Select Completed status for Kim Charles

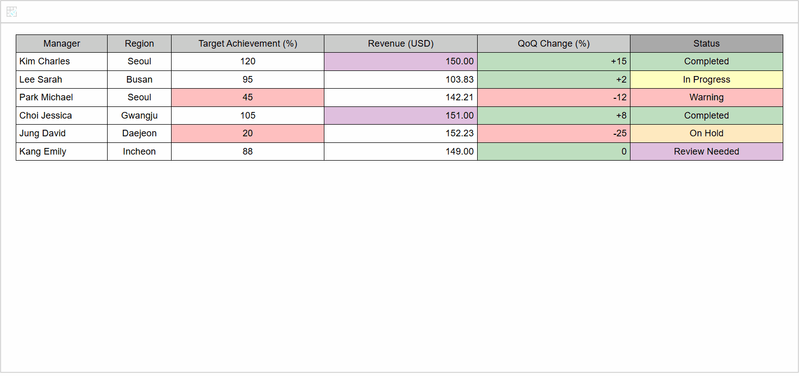[x=707, y=61]
